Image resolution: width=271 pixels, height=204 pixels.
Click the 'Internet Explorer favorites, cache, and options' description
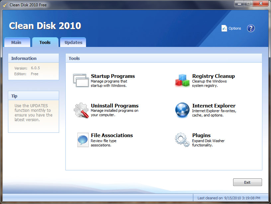coord(214,113)
